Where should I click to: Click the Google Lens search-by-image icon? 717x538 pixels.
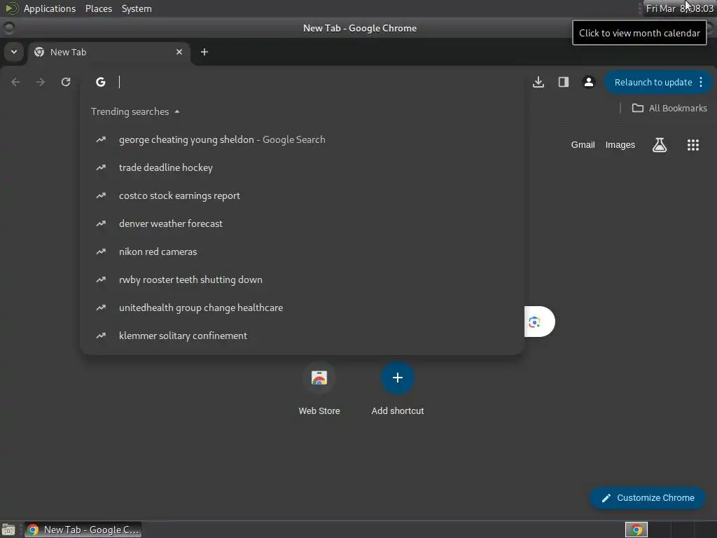[534, 322]
